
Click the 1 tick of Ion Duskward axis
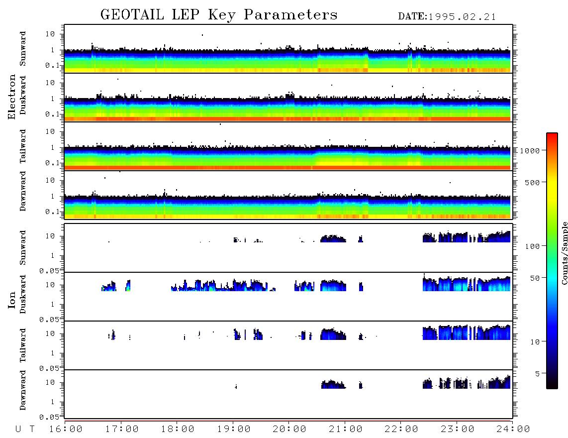tap(53, 304)
